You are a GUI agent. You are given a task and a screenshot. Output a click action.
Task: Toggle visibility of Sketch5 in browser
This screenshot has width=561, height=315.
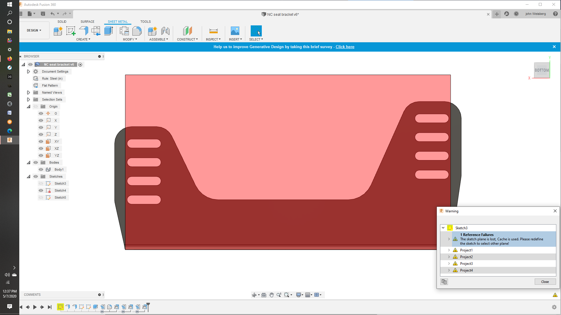(x=41, y=197)
